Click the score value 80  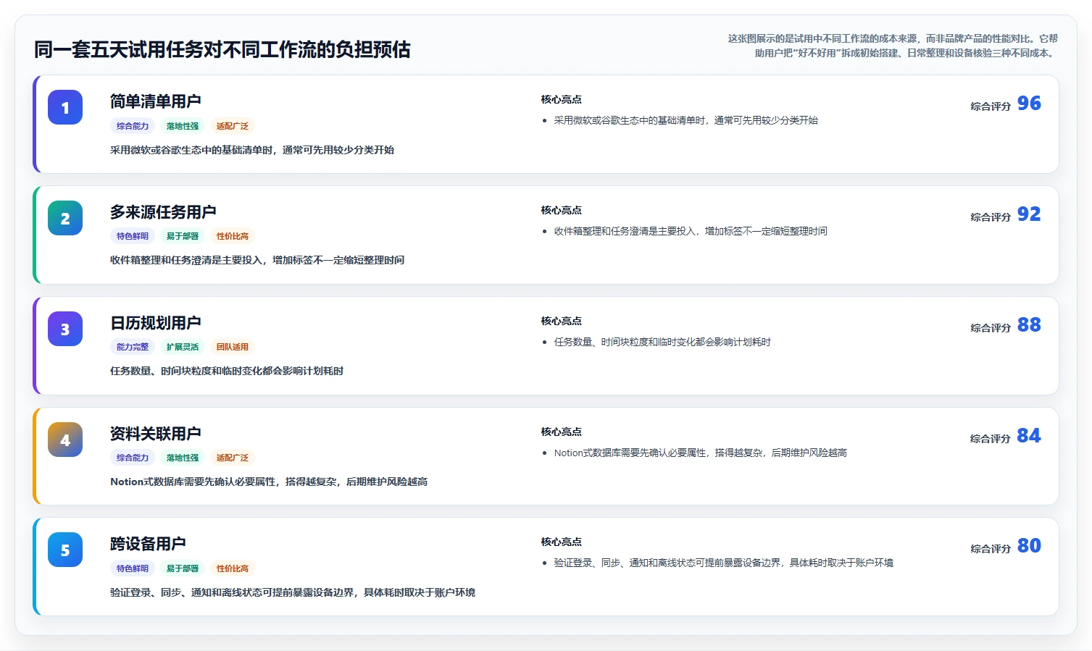(1029, 546)
